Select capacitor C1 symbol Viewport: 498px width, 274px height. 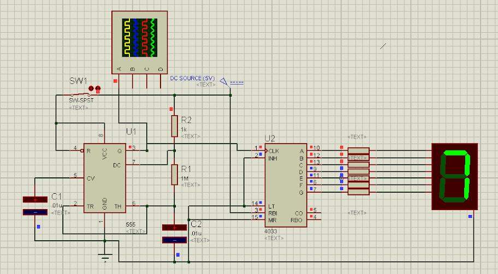coord(35,206)
